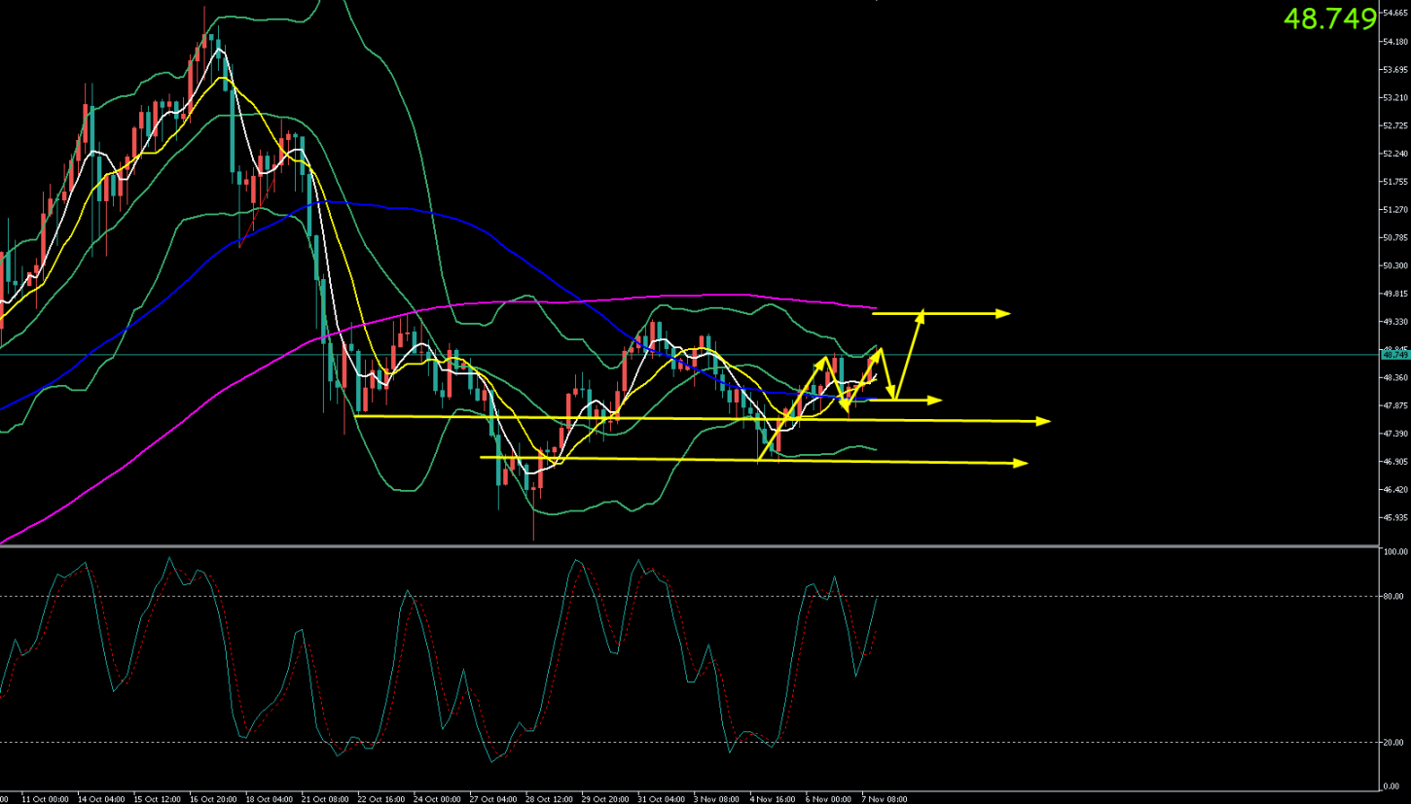Click the 80.00 oscillator level label

coord(1394,596)
